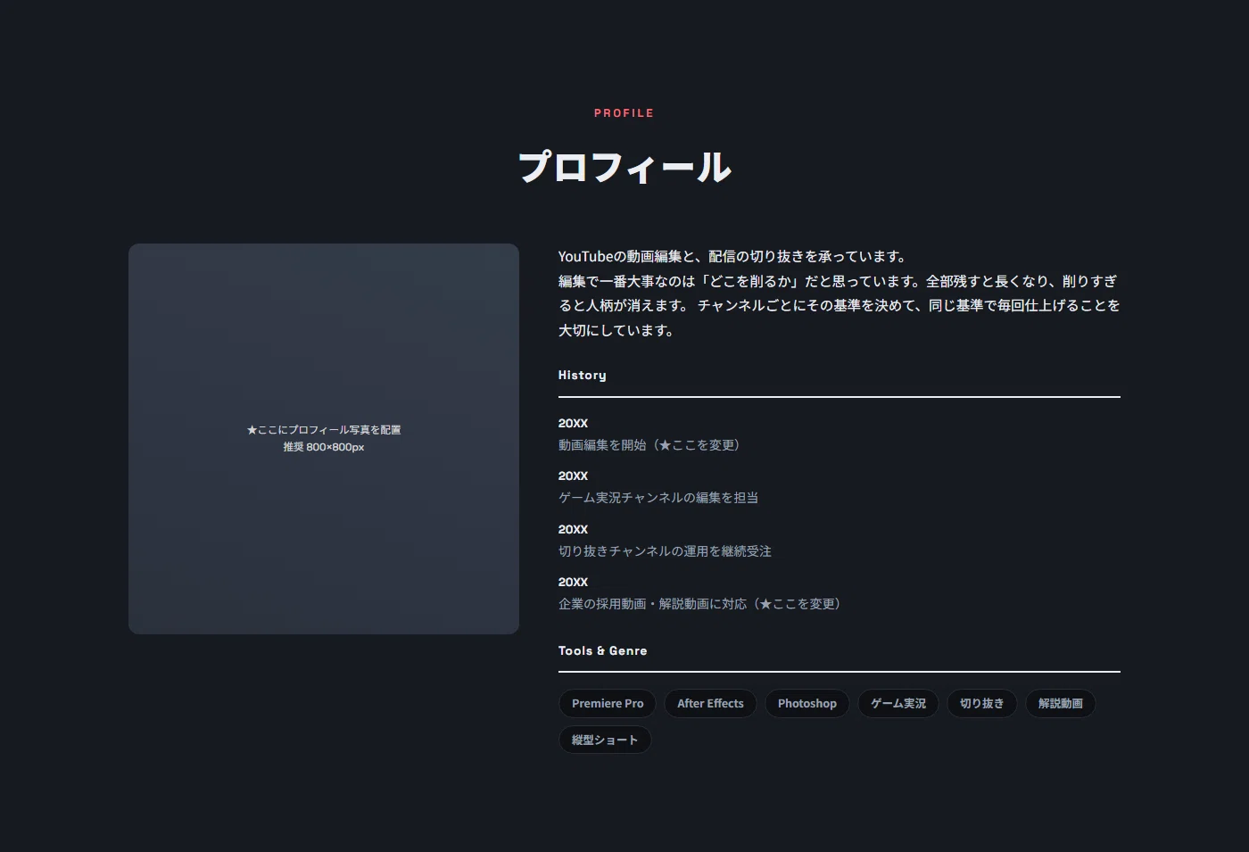
Task: Click the 切り抜き genre tag
Action: pyautogui.click(x=982, y=704)
